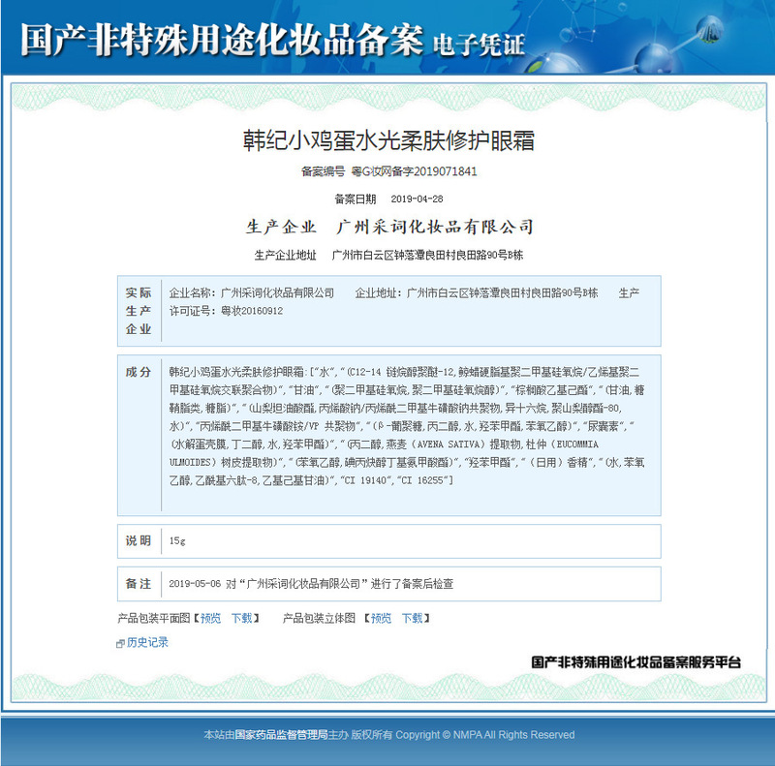Click the company name 广州采词化妆品有限公司 heading
775x766 pixels.
434,227
